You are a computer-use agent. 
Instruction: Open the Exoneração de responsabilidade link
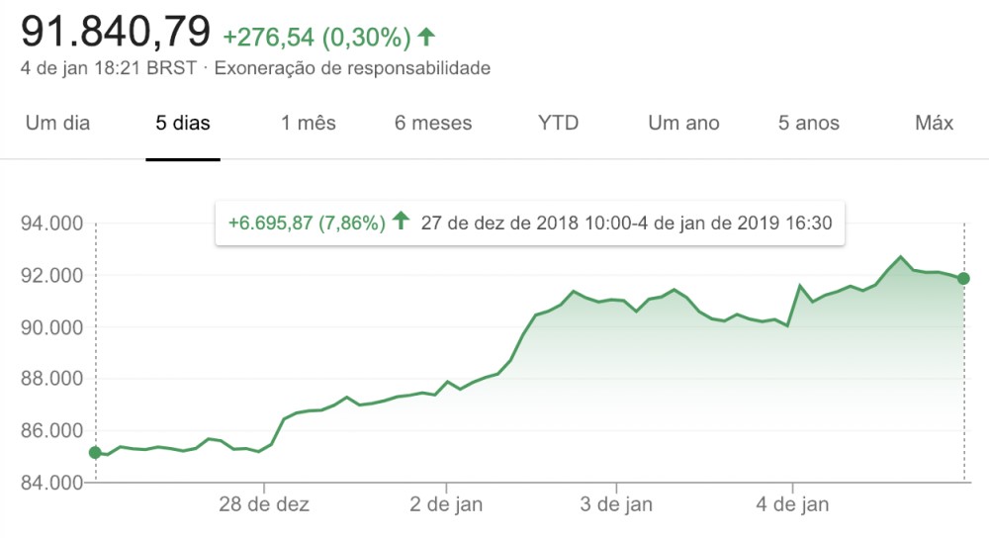(352, 68)
